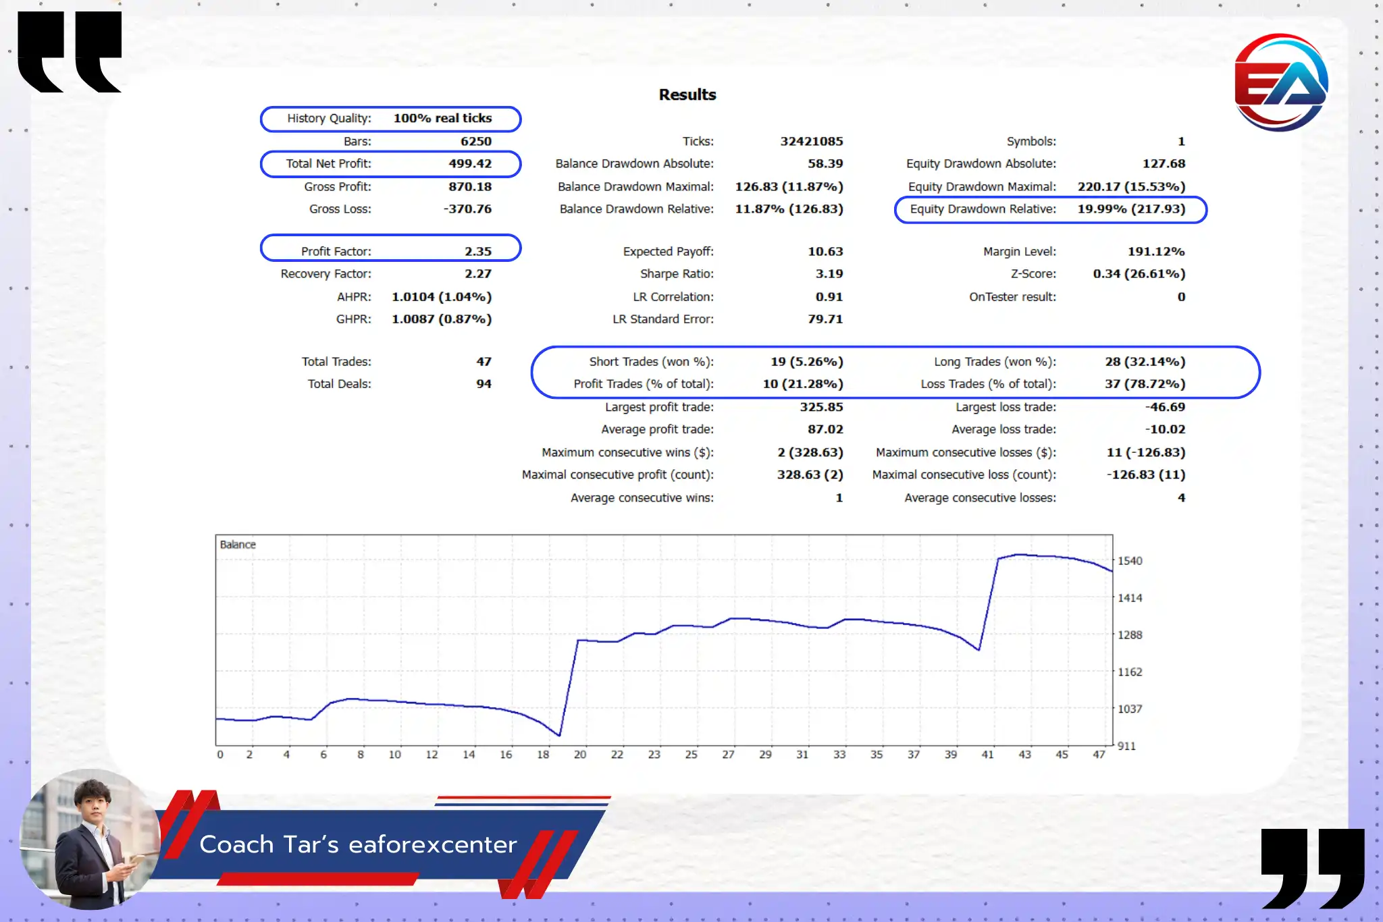Click trade number 47 on chart axis
The height and width of the screenshot is (922, 1383).
click(1099, 755)
